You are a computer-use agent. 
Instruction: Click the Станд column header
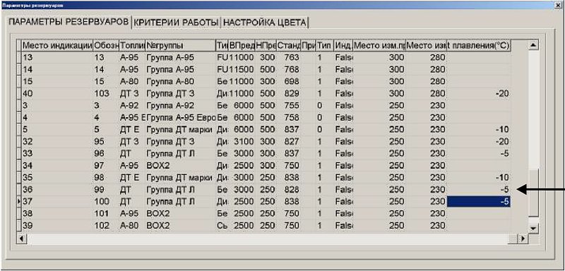(x=289, y=45)
